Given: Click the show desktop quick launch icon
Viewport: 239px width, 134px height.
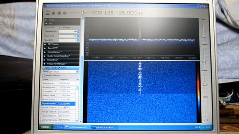Looking at the screenshot, I should coord(60,127).
